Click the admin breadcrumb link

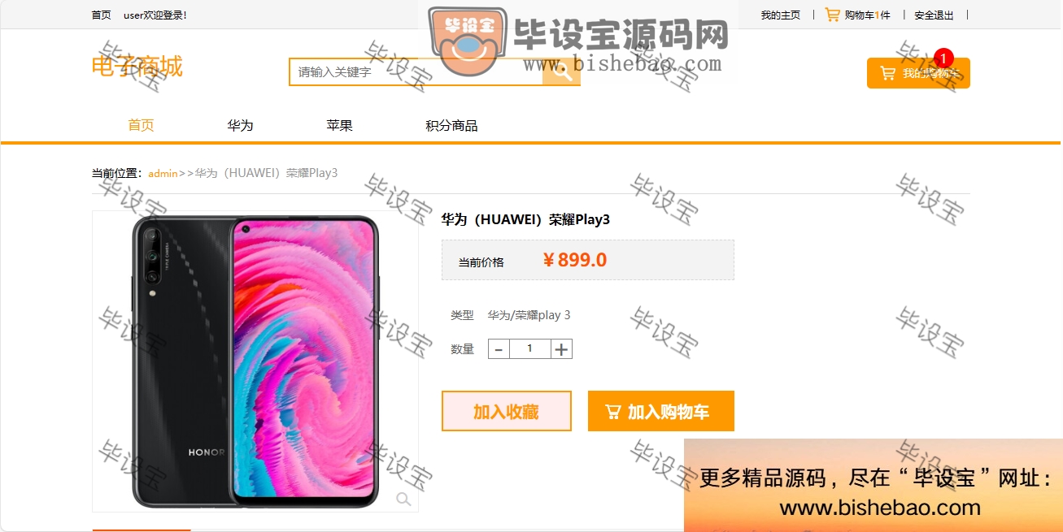coord(163,173)
